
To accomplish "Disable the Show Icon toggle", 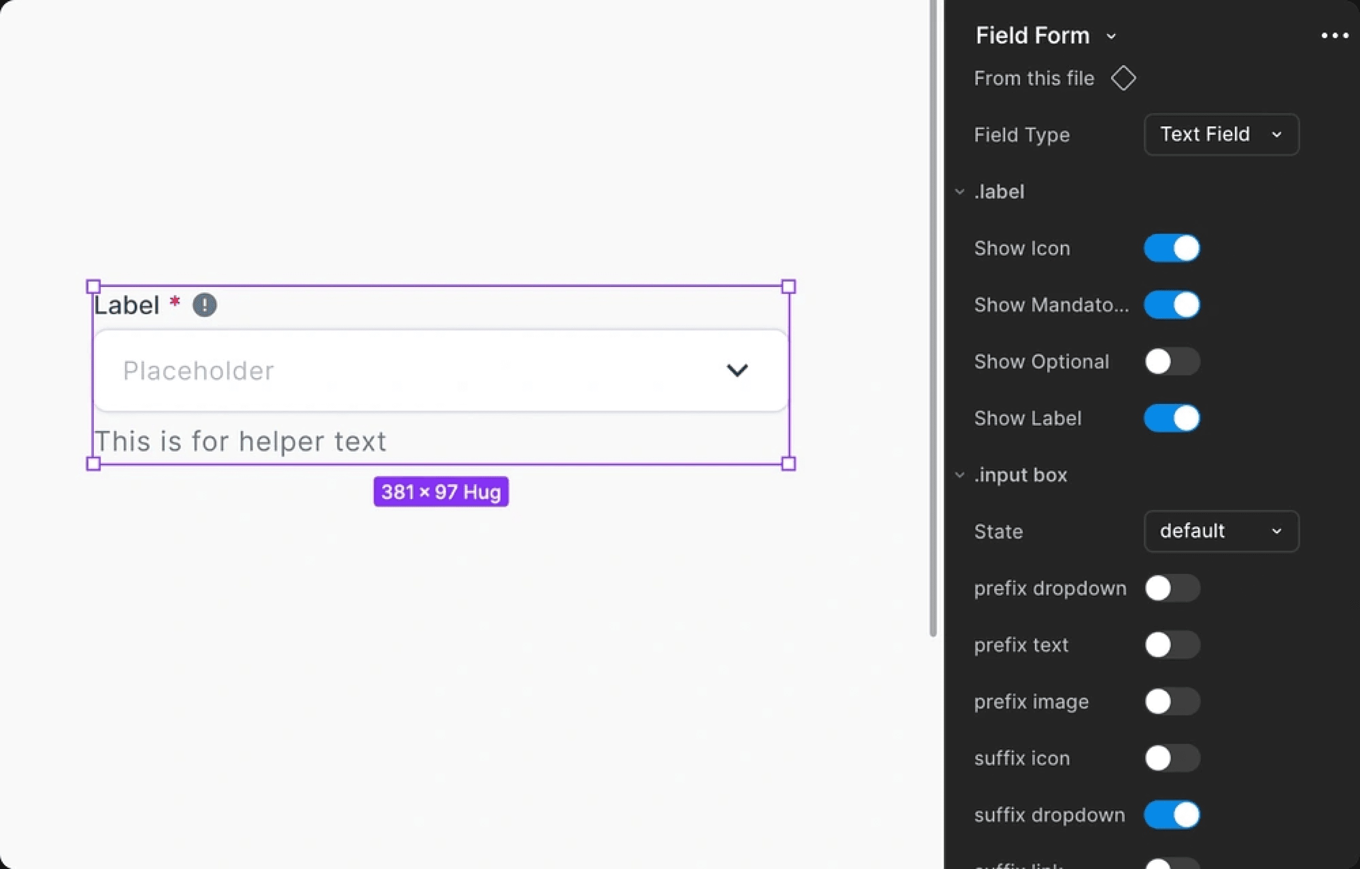I will coord(1172,249).
